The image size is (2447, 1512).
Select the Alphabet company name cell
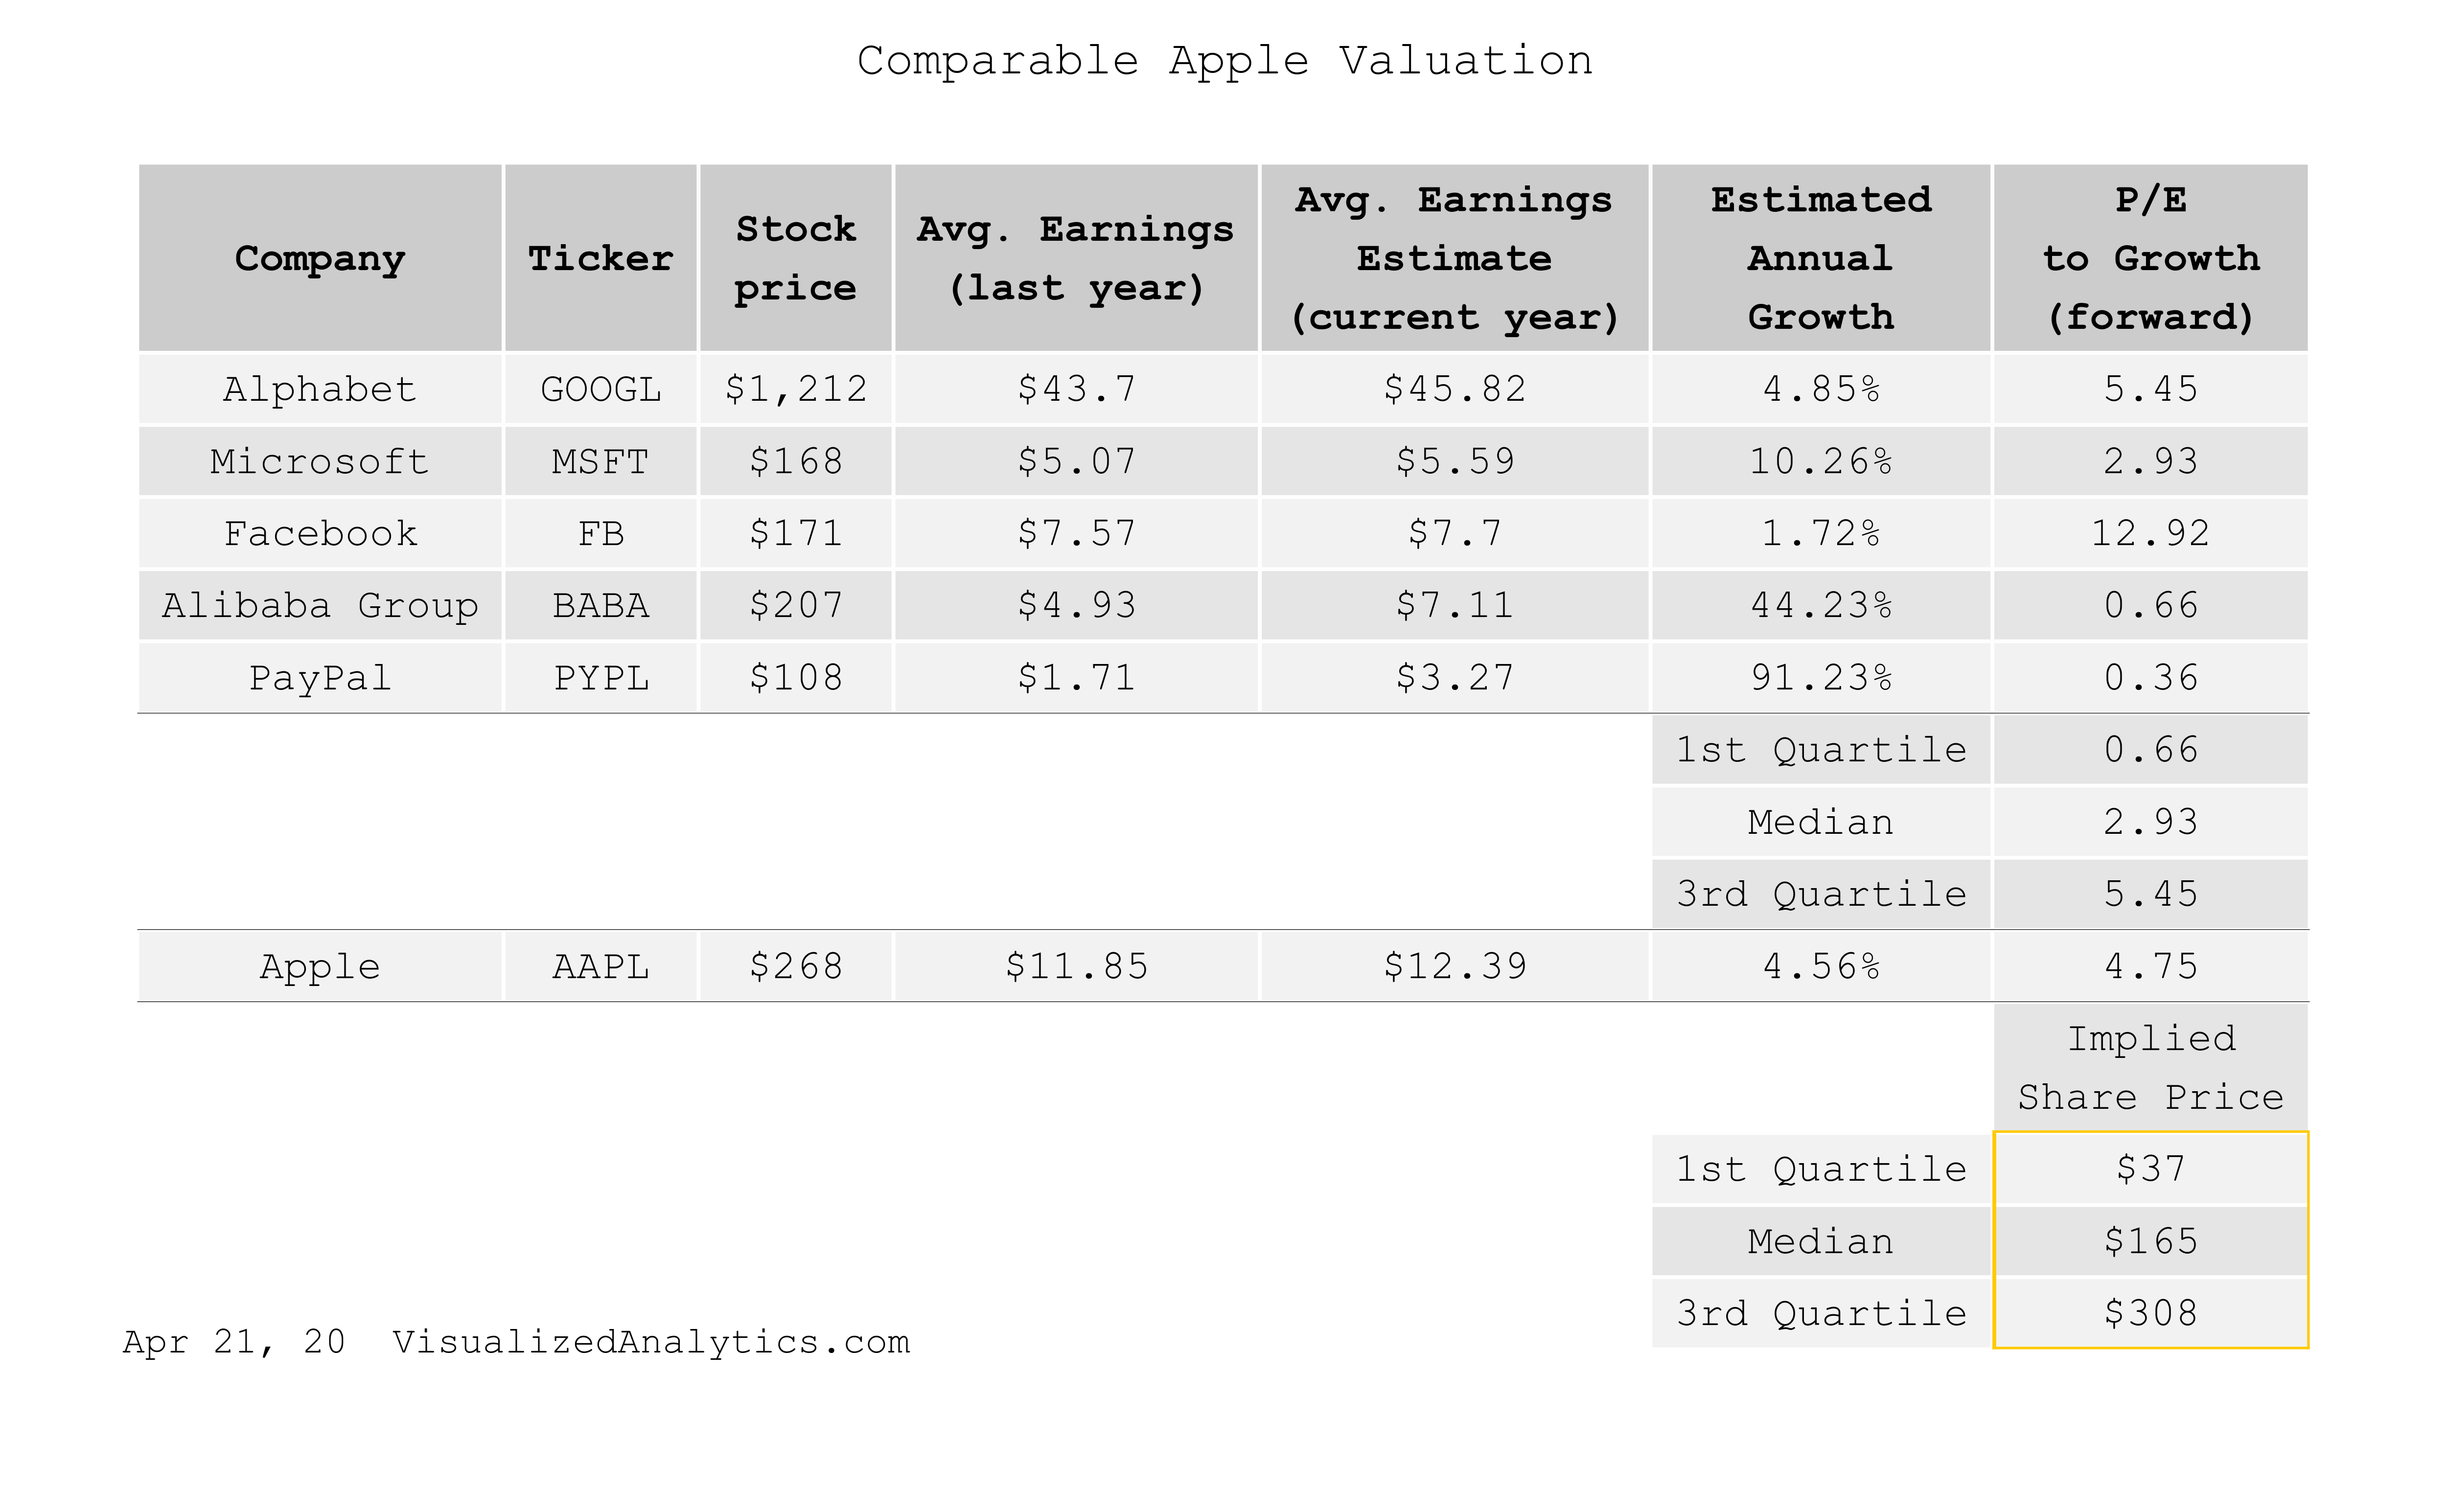tap(320, 389)
